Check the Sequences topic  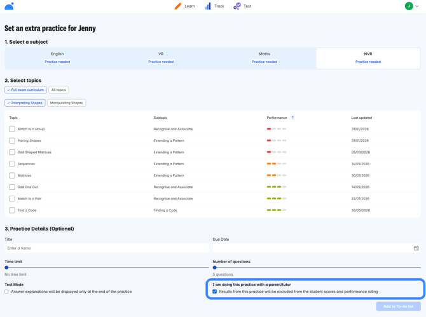12,164
